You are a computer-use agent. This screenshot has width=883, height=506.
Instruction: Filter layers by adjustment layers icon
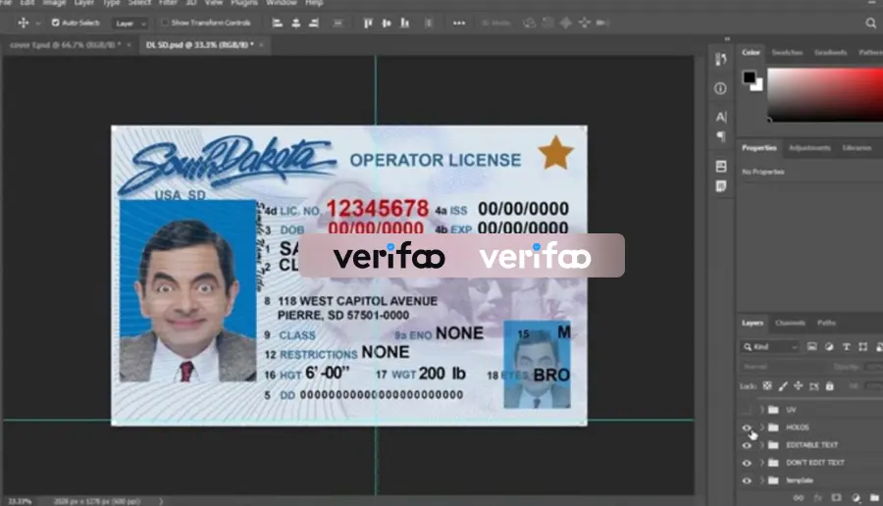pyautogui.click(x=829, y=347)
